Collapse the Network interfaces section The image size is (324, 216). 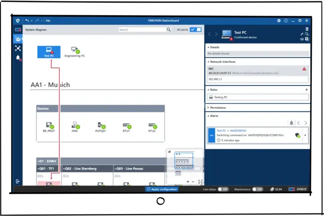[223, 62]
